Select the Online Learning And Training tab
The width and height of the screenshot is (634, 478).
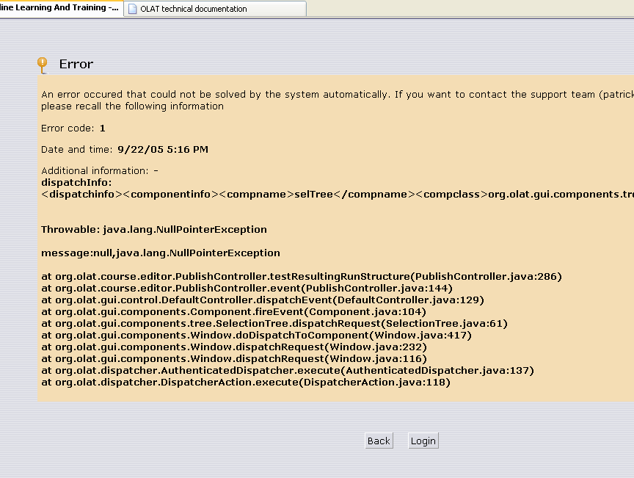pyautogui.click(x=59, y=8)
